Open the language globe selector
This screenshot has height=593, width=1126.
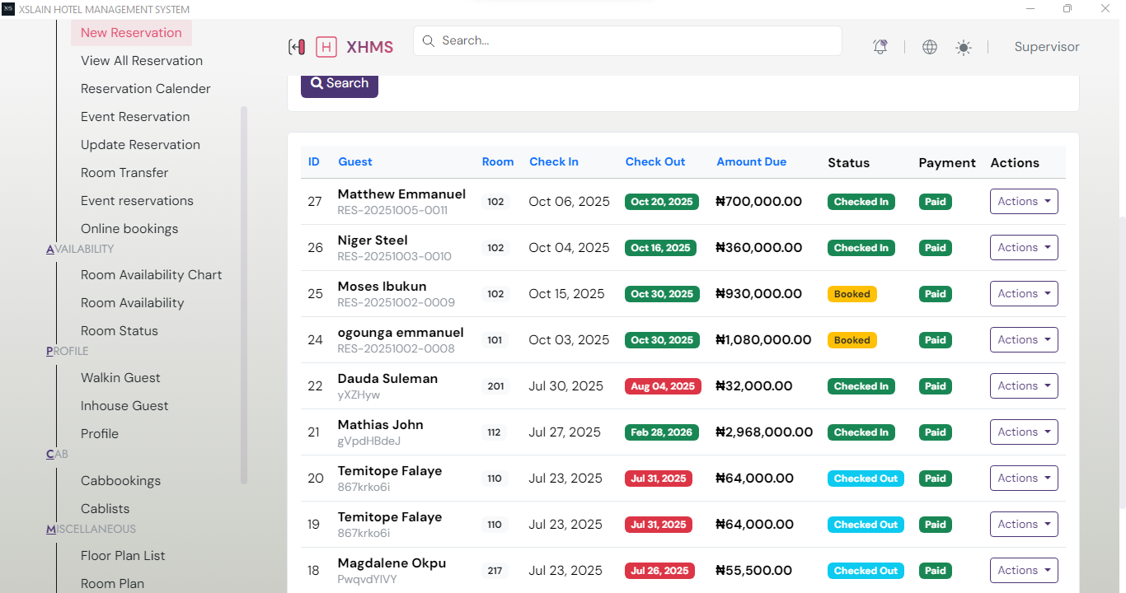pos(929,47)
